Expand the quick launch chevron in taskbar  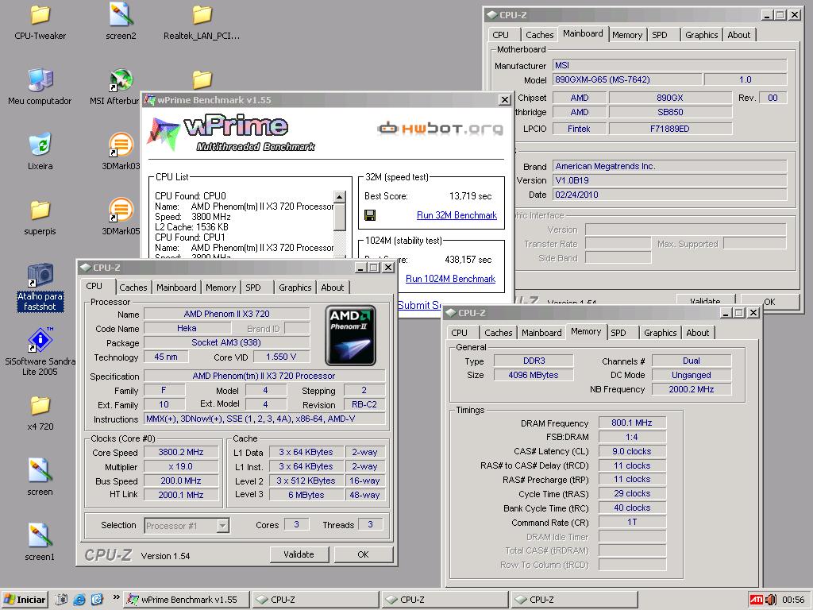pos(116,597)
